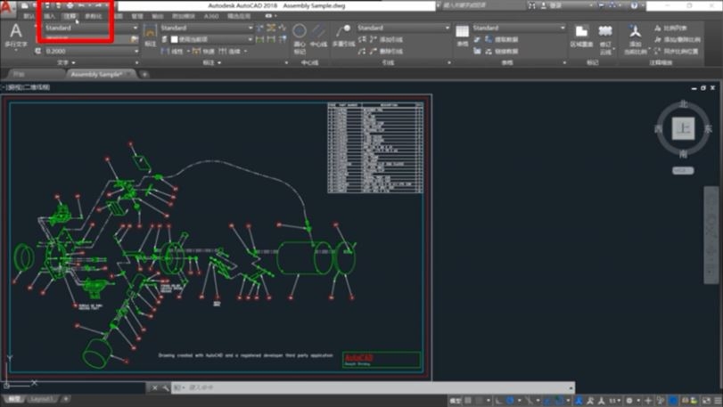Click the workspace switching gear icon
Image resolution: width=723 pixels, height=407 pixels.
[629, 401]
